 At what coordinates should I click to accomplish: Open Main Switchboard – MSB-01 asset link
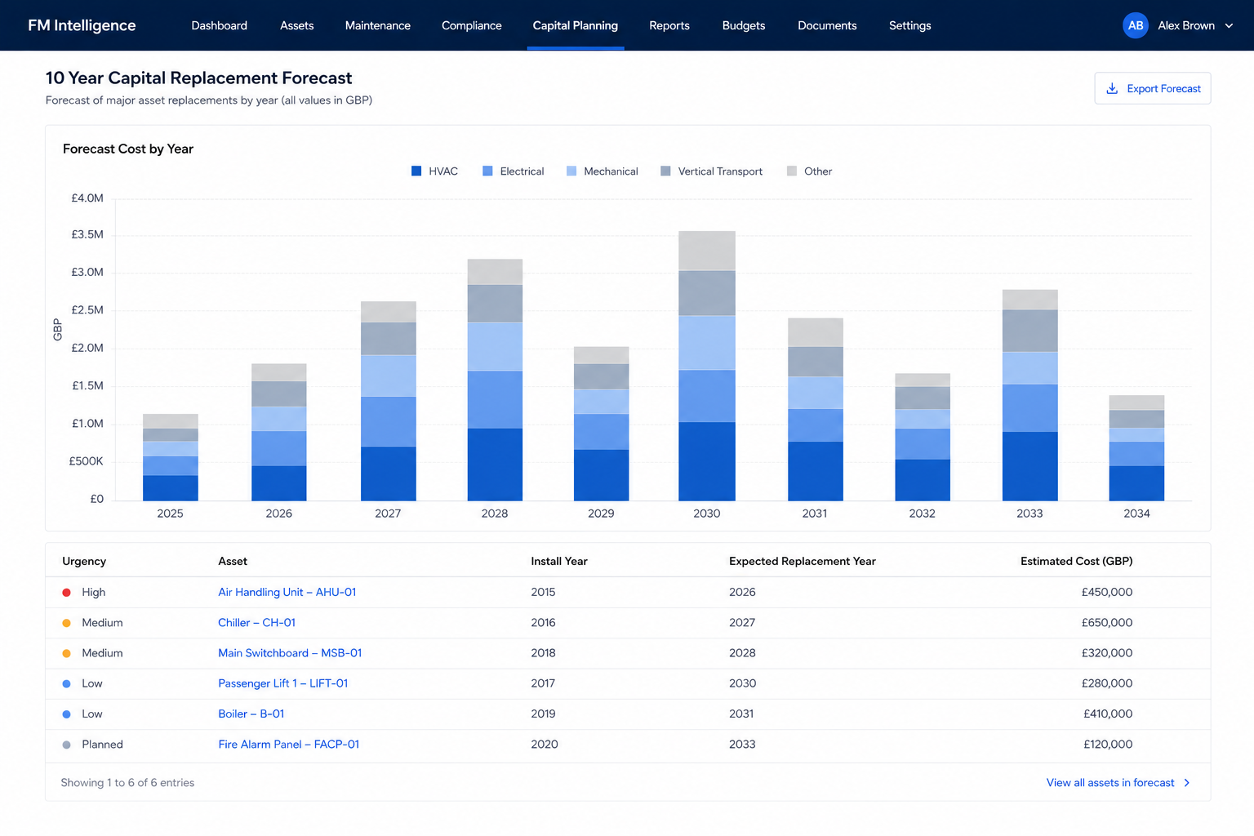(x=290, y=653)
